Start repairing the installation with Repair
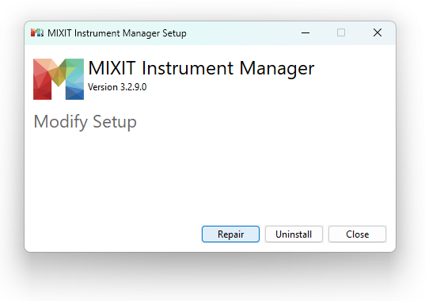The height and width of the screenshot is (301, 425). pyautogui.click(x=230, y=234)
